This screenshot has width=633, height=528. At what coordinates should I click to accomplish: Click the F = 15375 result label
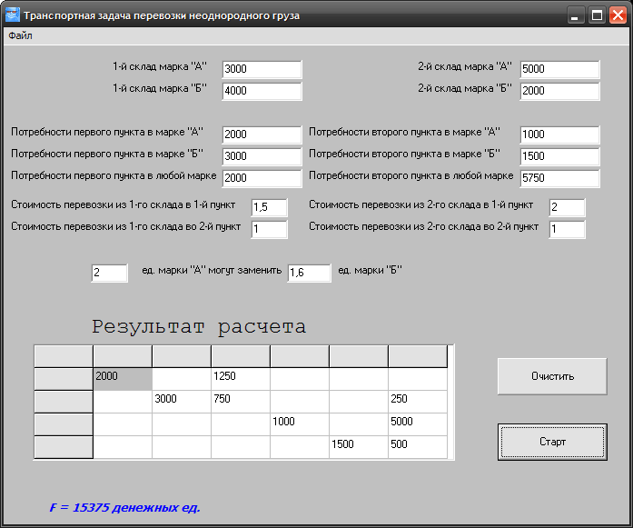pyautogui.click(x=124, y=507)
